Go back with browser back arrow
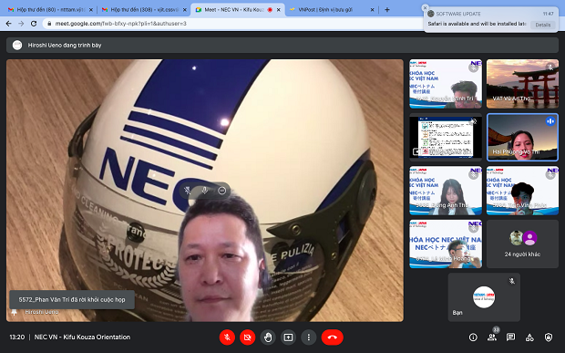565x353 pixels. coord(8,24)
